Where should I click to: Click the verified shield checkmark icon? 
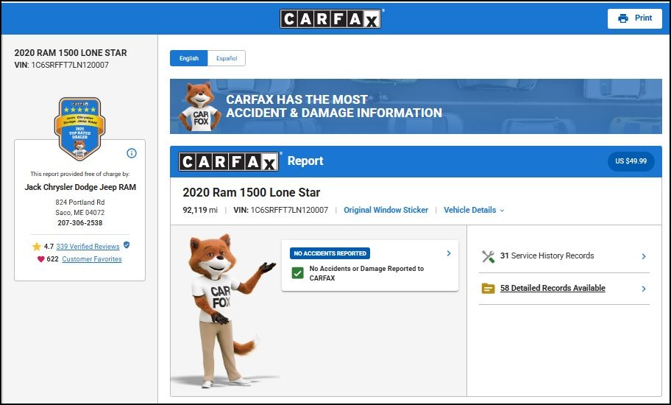(127, 245)
